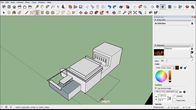Image resolution: width=196 pixels, height=110 pixels.
Task: Open the Edit menu
Action: pyautogui.click(x=7, y=2)
